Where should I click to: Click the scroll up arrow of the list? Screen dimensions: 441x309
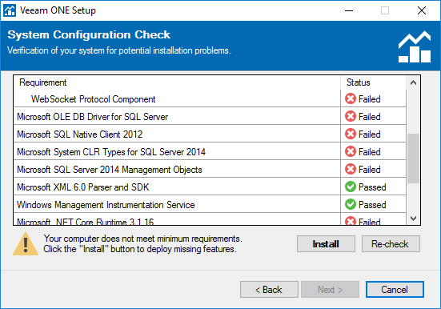(413, 82)
